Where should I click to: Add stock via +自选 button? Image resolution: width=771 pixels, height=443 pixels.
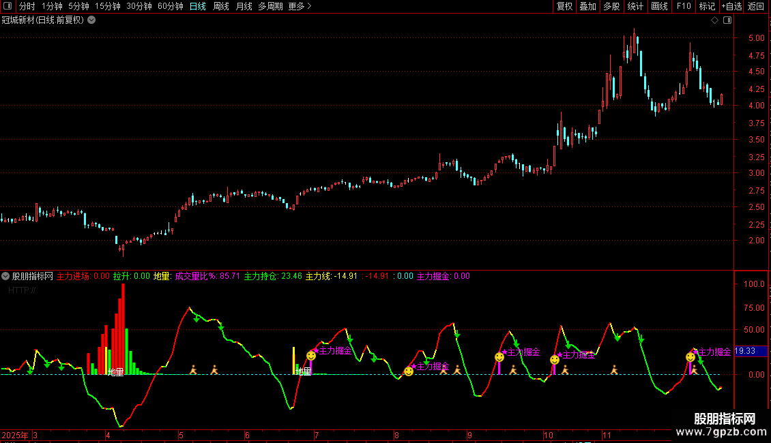(x=731, y=6)
